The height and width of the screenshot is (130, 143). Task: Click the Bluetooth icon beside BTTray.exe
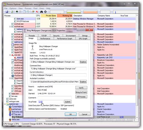[10, 115]
